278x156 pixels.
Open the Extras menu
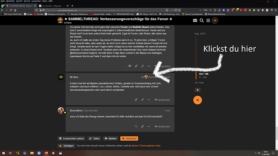(44, 1)
